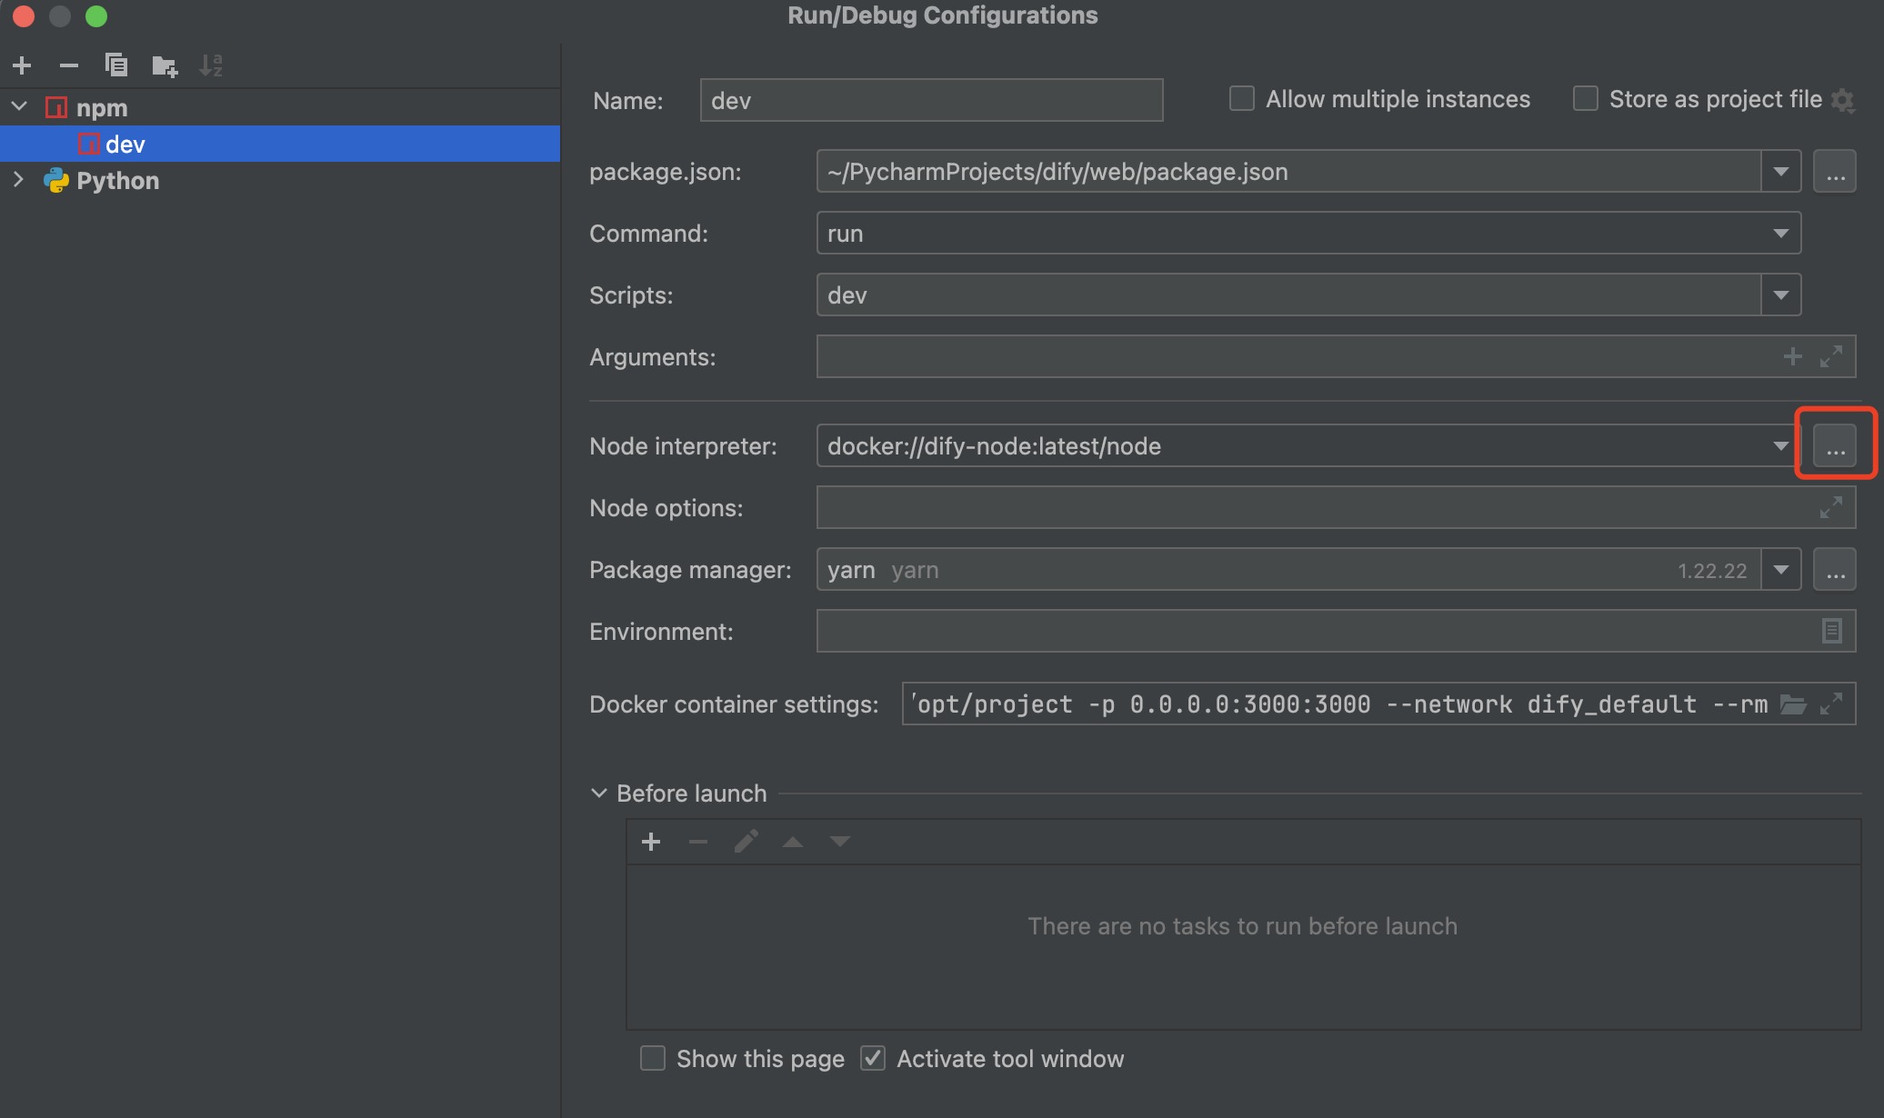Click the Environment variables edit icon
The width and height of the screenshot is (1884, 1118).
point(1831,631)
